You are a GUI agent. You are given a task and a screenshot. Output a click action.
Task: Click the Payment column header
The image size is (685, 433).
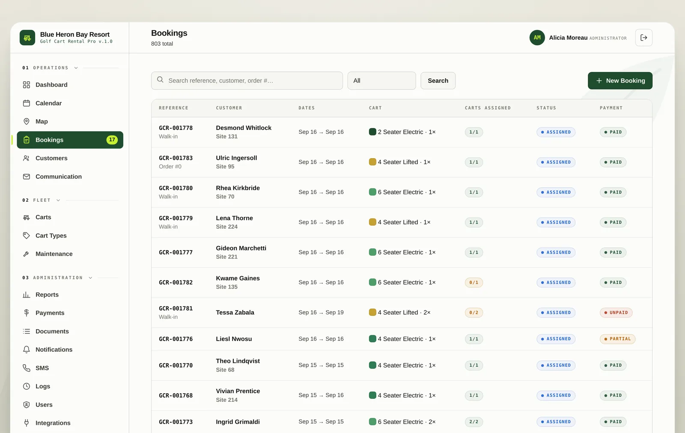pyautogui.click(x=611, y=108)
